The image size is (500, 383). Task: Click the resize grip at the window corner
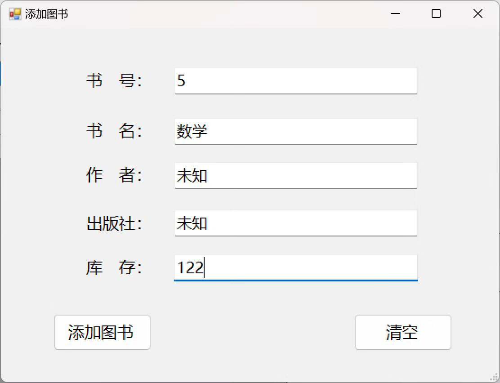(x=496, y=379)
